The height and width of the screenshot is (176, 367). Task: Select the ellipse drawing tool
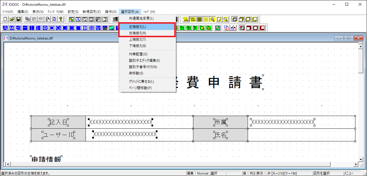point(72,28)
